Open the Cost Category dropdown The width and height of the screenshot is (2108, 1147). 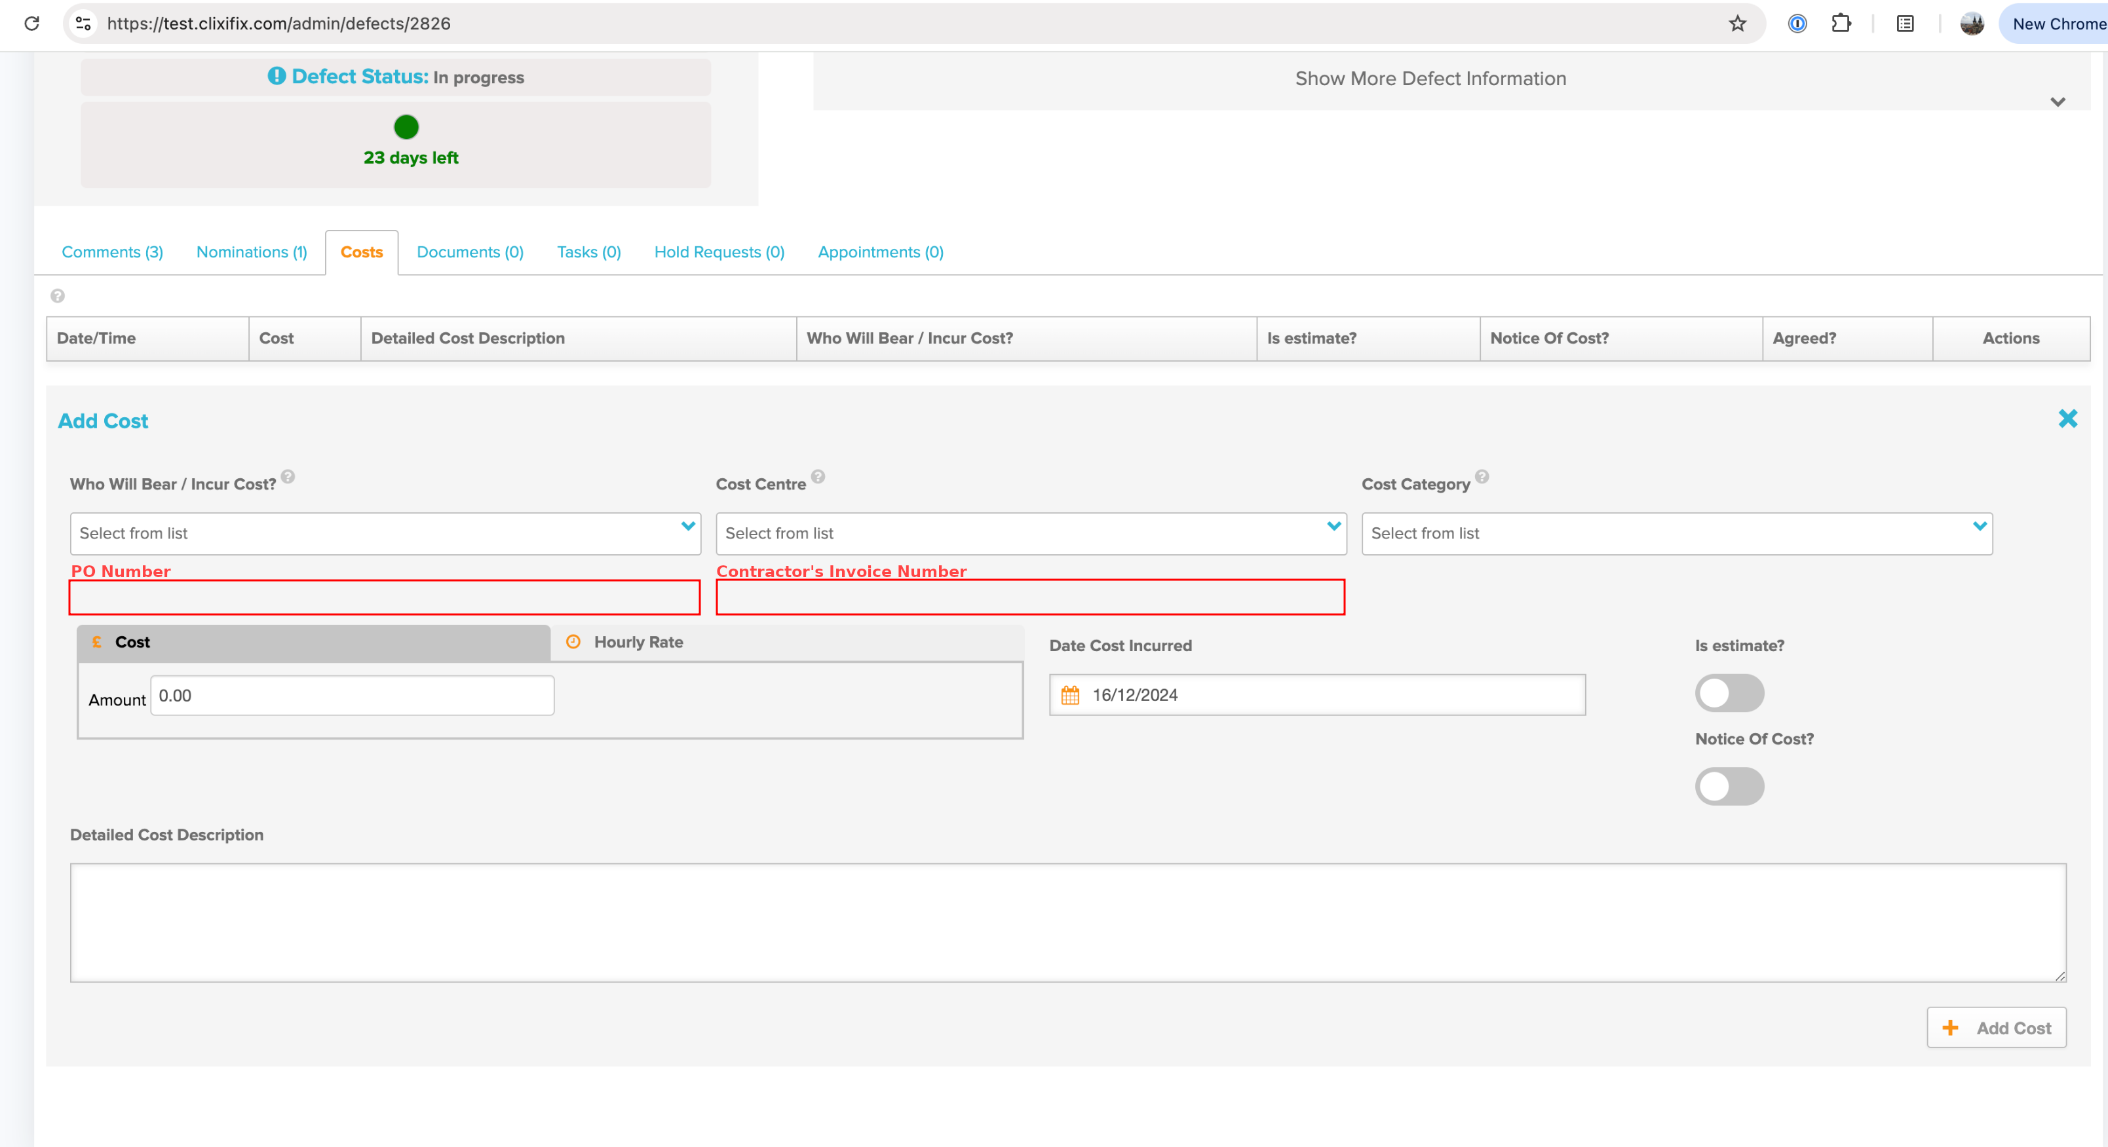click(1676, 533)
